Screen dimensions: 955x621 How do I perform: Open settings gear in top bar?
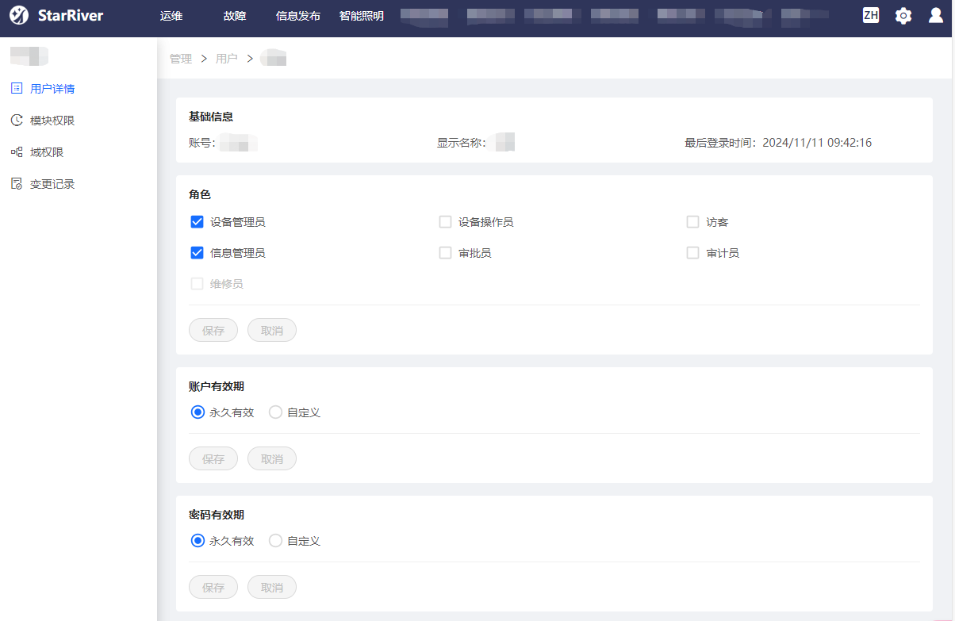[x=903, y=15]
